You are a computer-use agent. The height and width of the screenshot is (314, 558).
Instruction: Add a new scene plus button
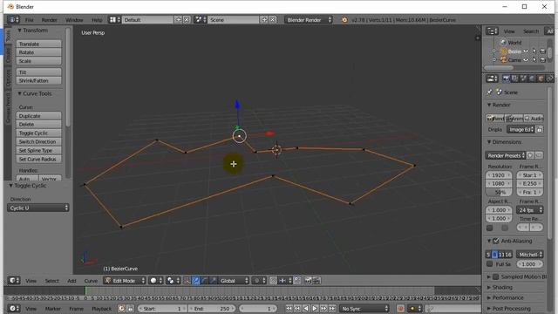(264, 19)
